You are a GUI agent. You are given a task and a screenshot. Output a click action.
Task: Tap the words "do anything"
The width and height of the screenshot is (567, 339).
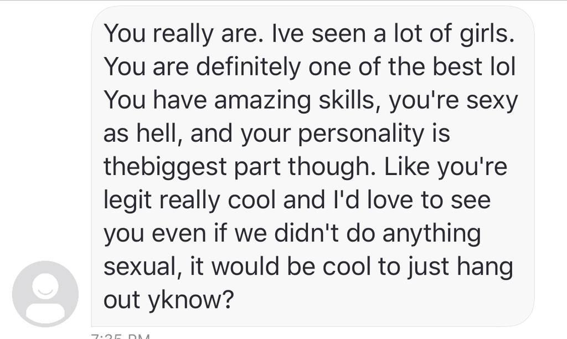click(x=414, y=234)
